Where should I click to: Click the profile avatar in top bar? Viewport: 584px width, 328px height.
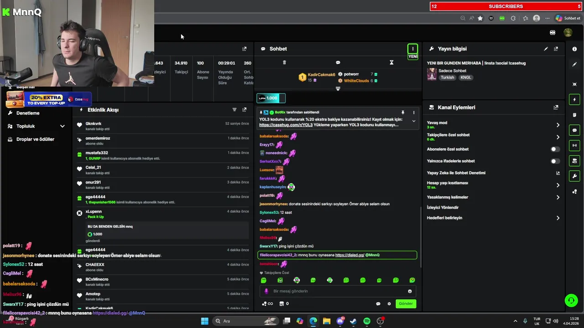point(568,32)
